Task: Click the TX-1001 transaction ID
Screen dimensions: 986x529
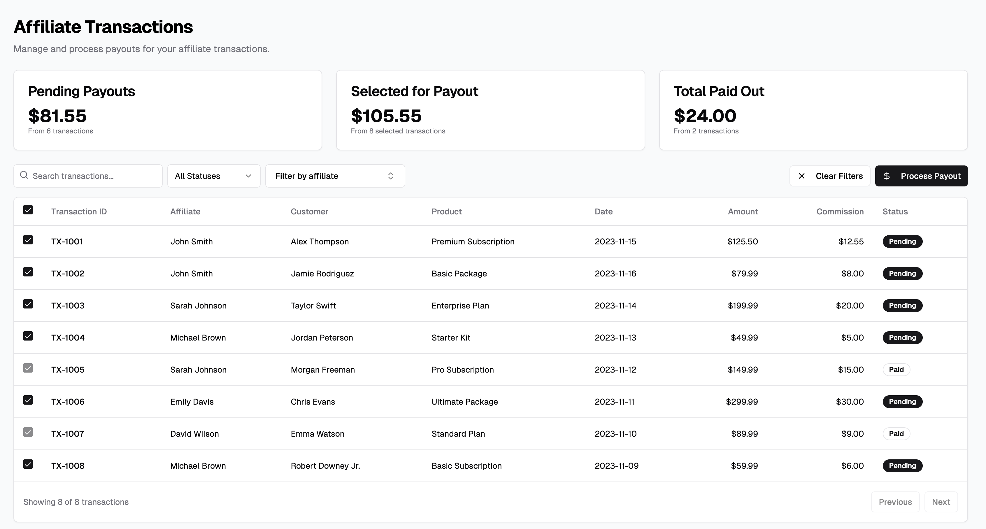Action: tap(67, 241)
